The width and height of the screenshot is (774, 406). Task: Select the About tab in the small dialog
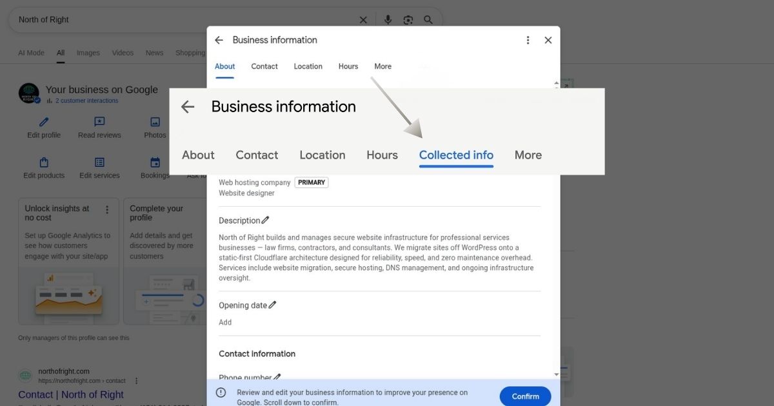pyautogui.click(x=225, y=66)
